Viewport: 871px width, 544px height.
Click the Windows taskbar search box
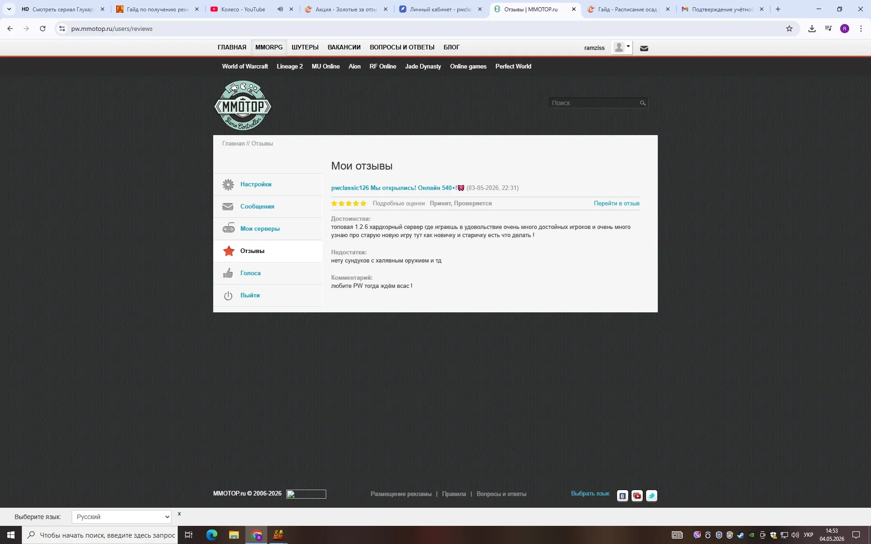pyautogui.click(x=100, y=535)
